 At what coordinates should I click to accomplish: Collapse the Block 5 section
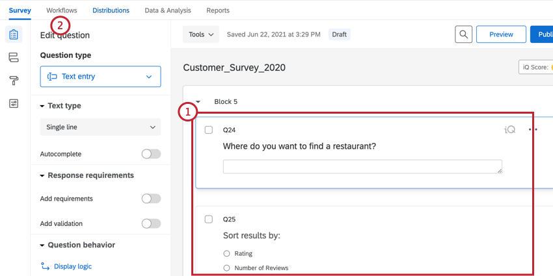tap(198, 102)
